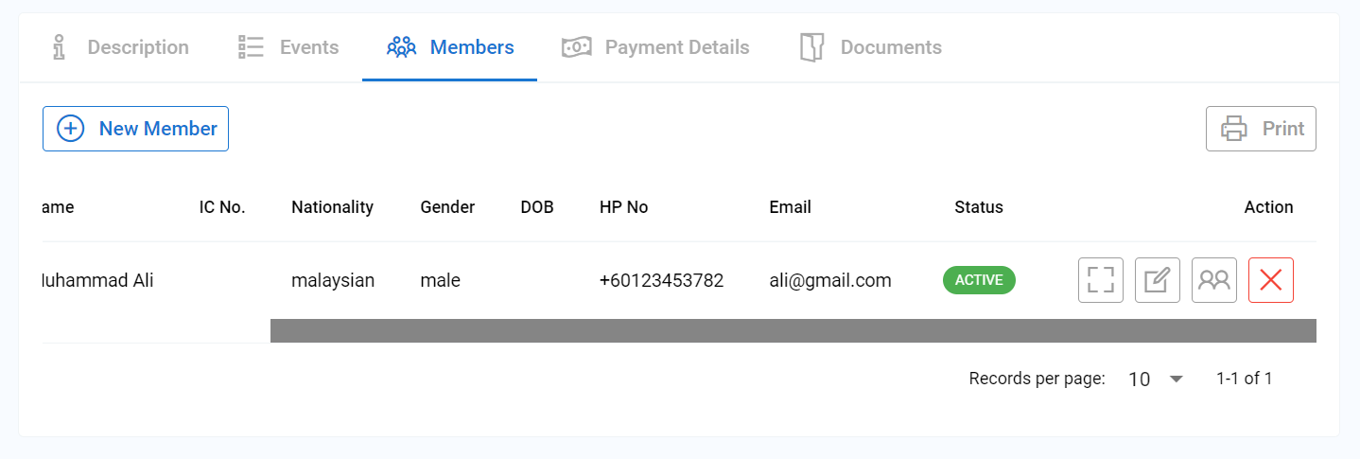The width and height of the screenshot is (1360, 459).
Task: Click the HP No column header
Action: (623, 207)
